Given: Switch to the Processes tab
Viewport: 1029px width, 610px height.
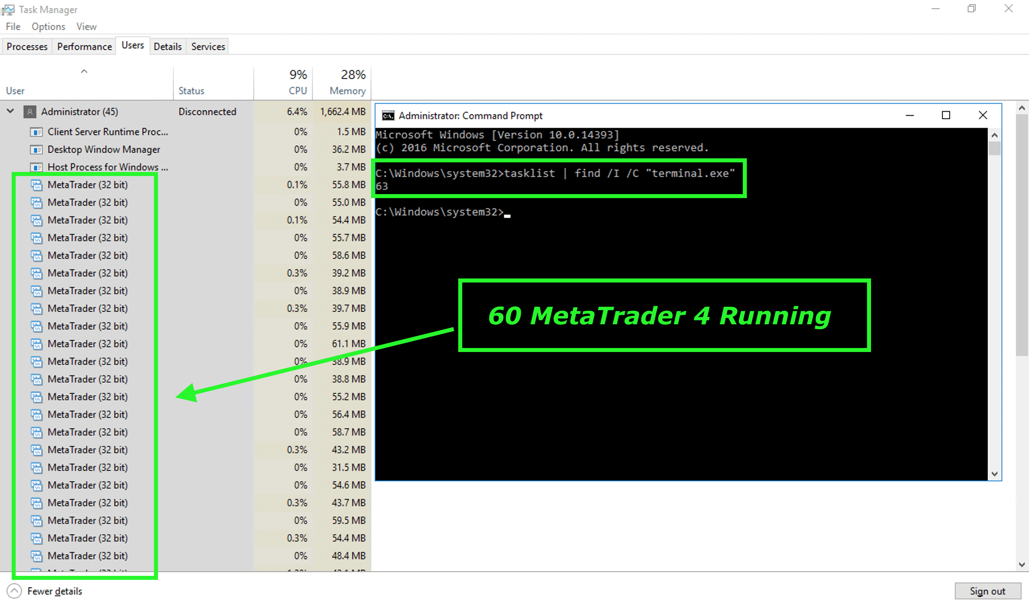Looking at the screenshot, I should tap(27, 47).
